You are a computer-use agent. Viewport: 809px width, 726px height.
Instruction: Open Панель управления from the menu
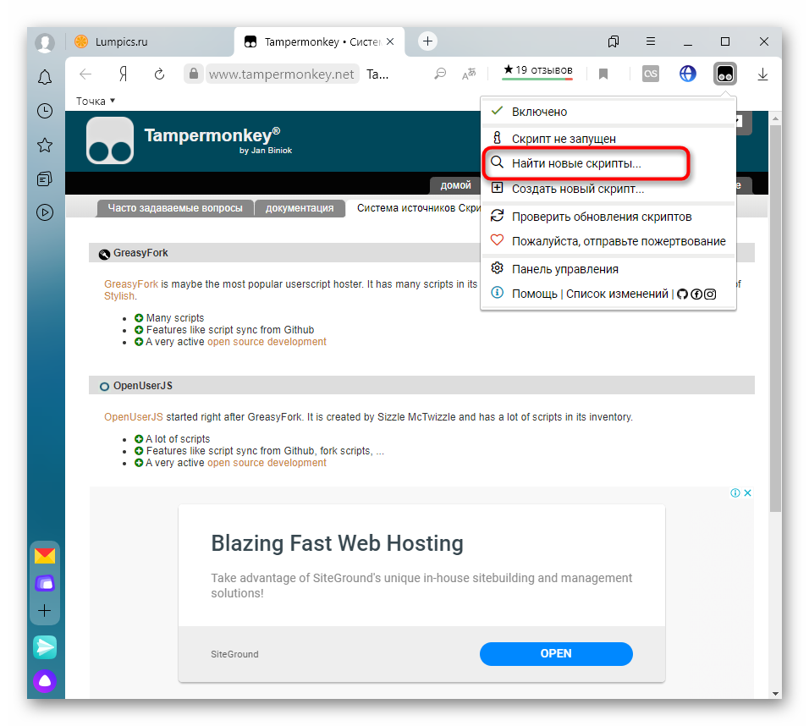pos(564,269)
